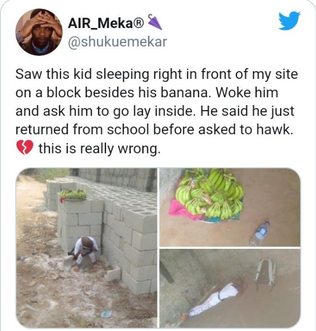Open photo of kid crouching by blocks
The image size is (316, 331).
click(x=87, y=248)
